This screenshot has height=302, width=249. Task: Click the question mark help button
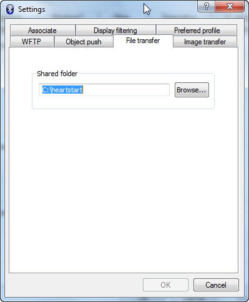(206, 6)
